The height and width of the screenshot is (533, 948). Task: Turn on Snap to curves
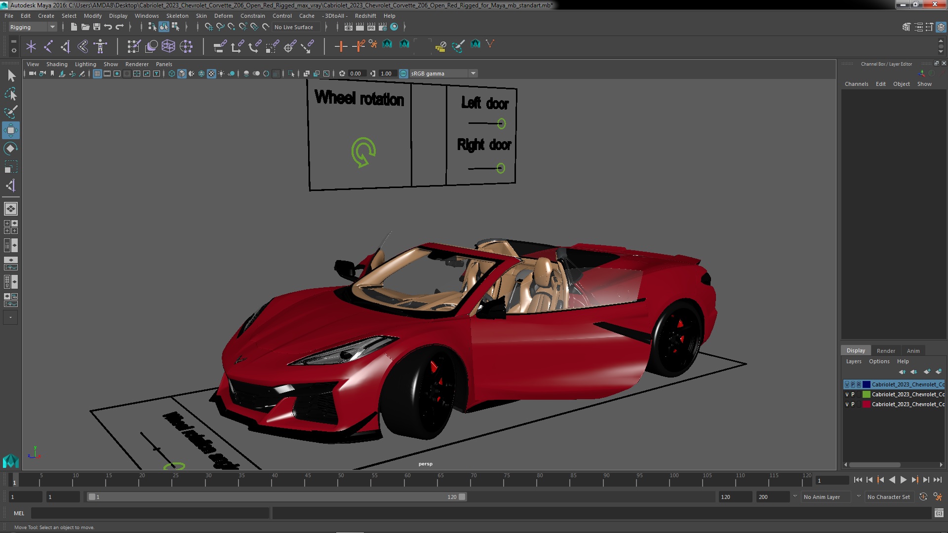coord(220,27)
